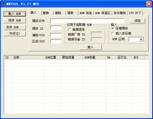Click the 载入 ROM button
This screenshot has width=153, height=119.
[15, 14]
